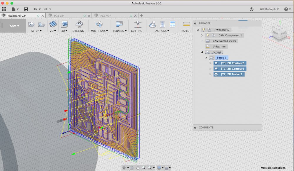Click the File document icon
294x171 pixels.
pos(14,9)
